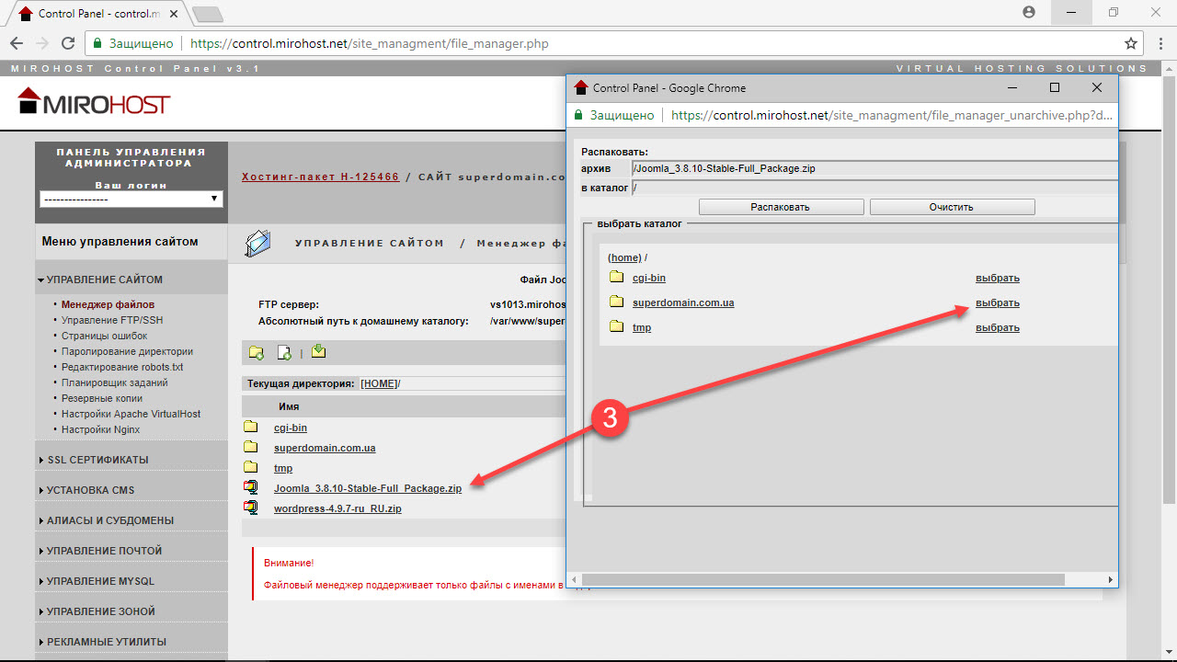This screenshot has width=1177, height=662.
Task: Click выбрать link for tmp
Action: 998,327
